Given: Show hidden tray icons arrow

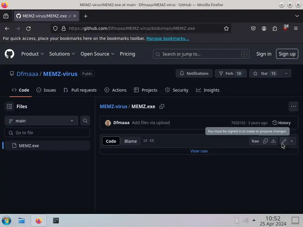Looking at the screenshot, I should click(254, 220).
